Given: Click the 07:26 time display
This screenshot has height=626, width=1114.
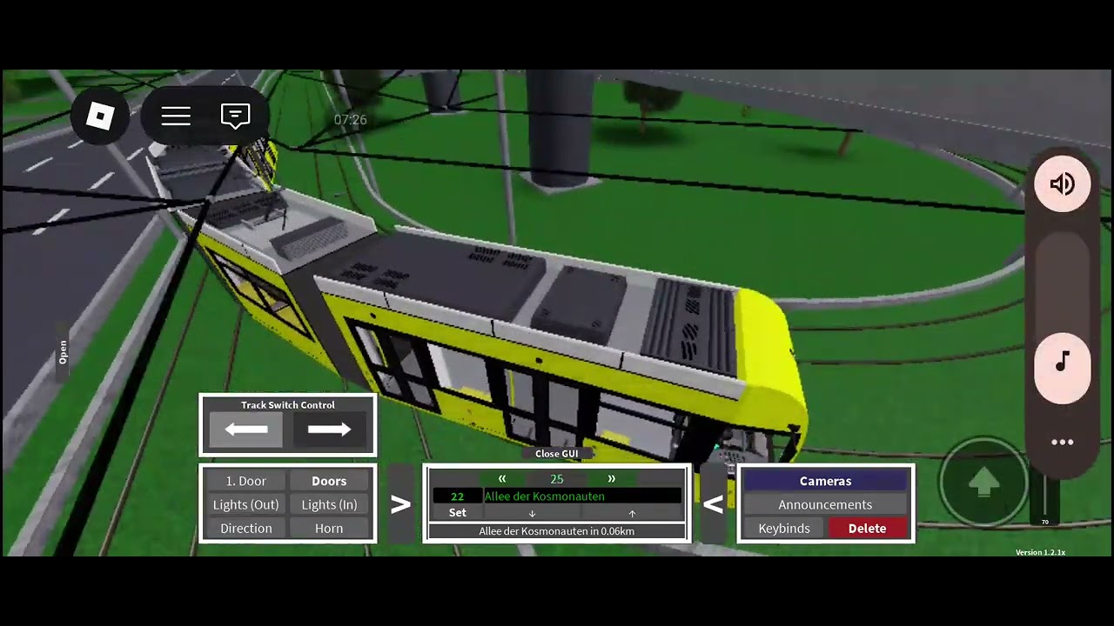Looking at the screenshot, I should point(350,120).
